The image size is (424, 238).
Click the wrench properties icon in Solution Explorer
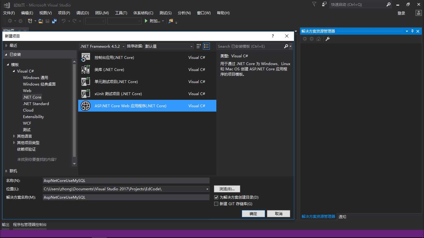pyautogui.click(x=327, y=39)
